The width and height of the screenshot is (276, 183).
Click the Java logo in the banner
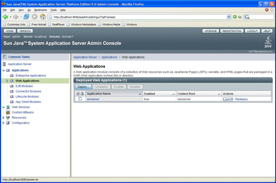268,42
